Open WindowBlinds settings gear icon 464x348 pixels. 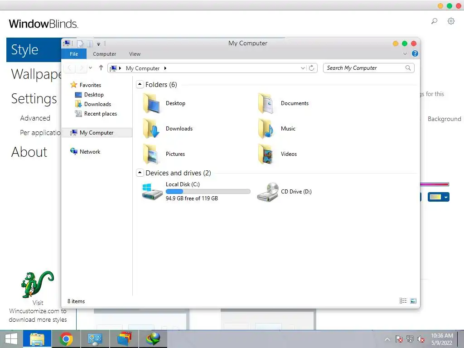click(x=451, y=21)
